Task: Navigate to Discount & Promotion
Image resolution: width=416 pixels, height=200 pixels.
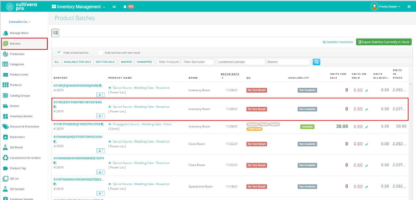Action: [24, 127]
